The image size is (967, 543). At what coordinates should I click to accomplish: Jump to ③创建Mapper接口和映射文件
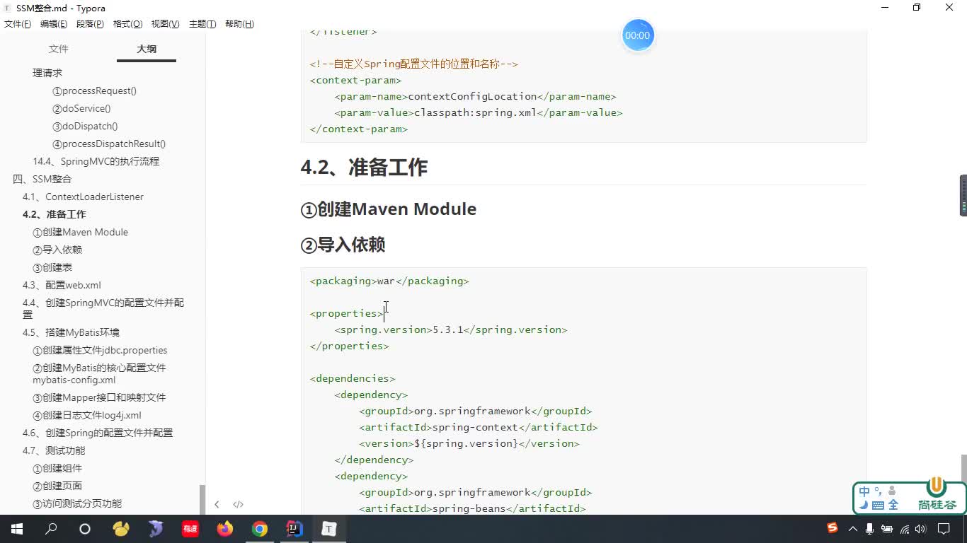click(99, 397)
